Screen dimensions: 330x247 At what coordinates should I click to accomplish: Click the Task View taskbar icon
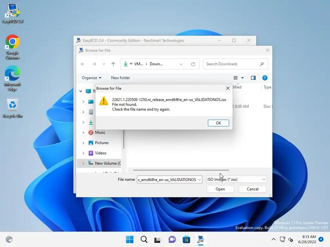[157, 239]
